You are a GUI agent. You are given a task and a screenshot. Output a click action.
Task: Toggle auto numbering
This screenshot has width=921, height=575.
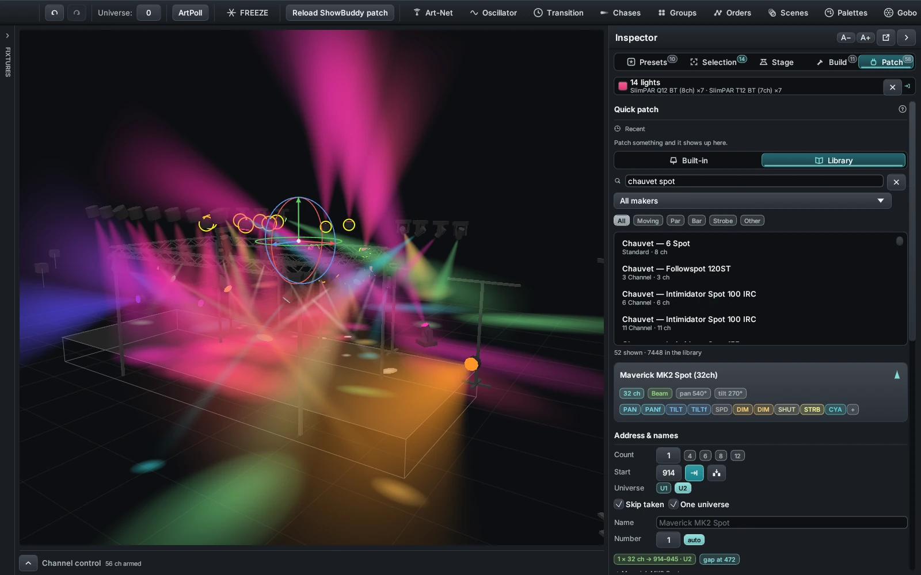click(694, 540)
